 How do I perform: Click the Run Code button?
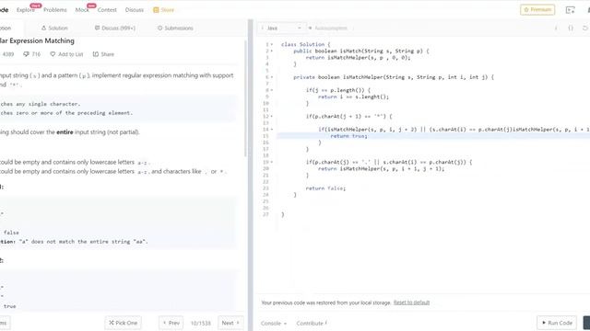tap(557, 323)
